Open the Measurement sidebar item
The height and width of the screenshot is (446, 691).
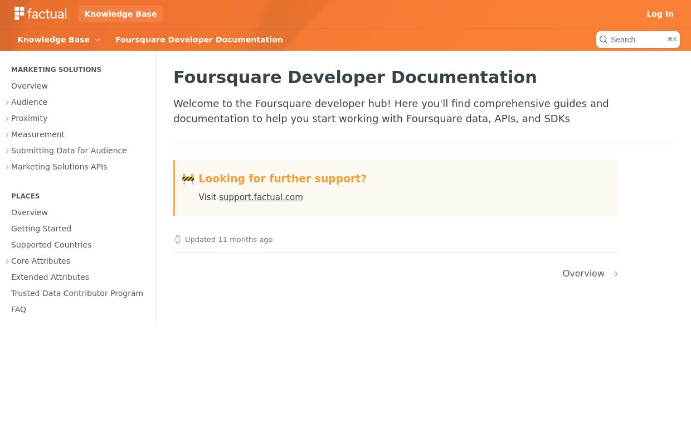point(38,134)
